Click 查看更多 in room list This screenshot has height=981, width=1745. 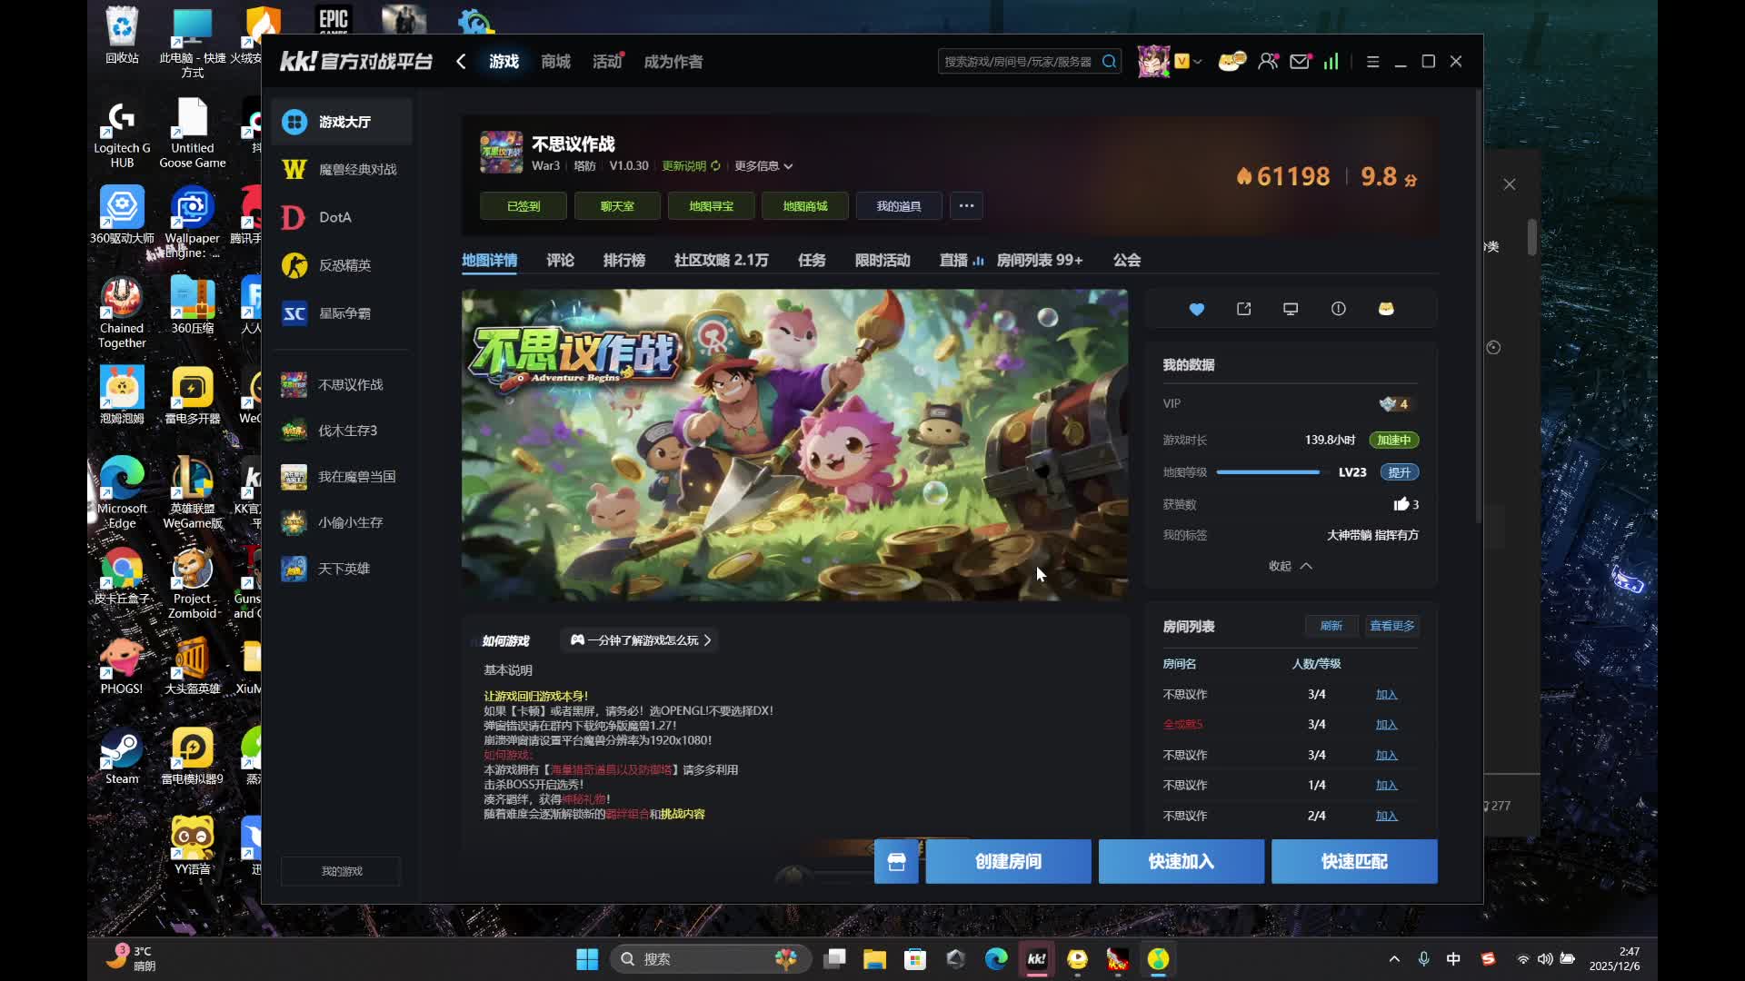[x=1391, y=626]
